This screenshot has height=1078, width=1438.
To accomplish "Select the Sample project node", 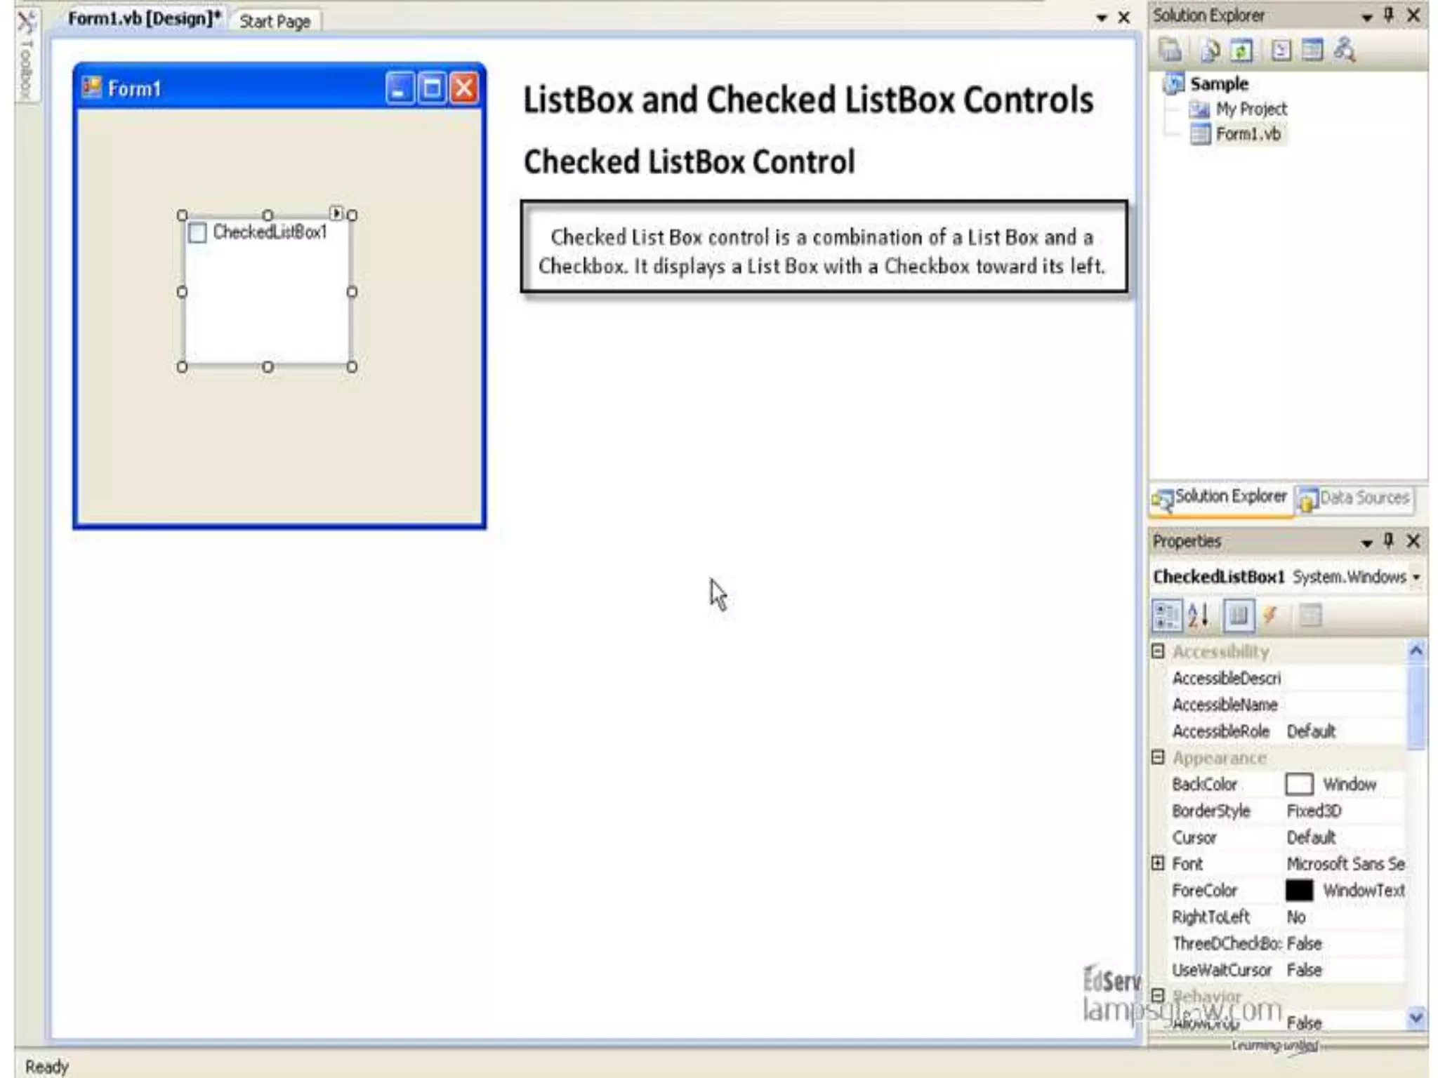I will tap(1219, 84).
